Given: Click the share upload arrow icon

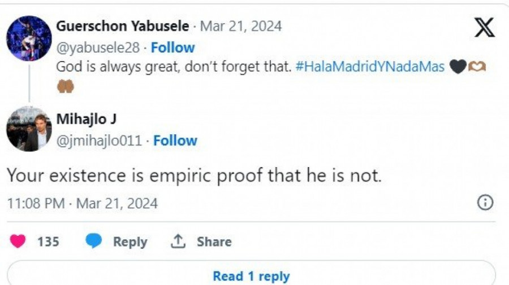Looking at the screenshot, I should [x=178, y=242].
